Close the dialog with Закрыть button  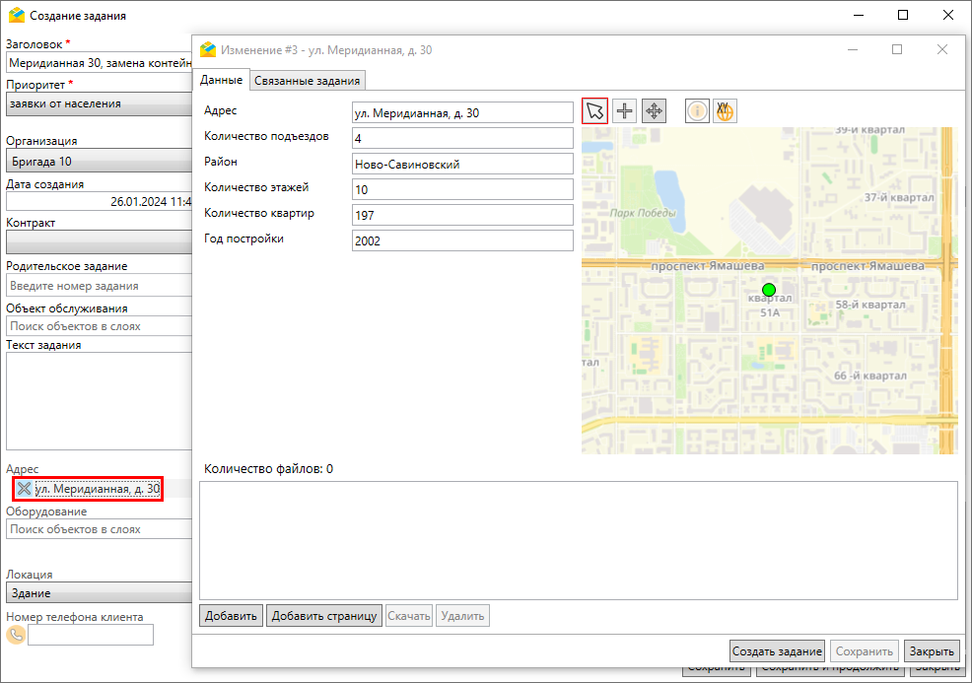(x=931, y=651)
